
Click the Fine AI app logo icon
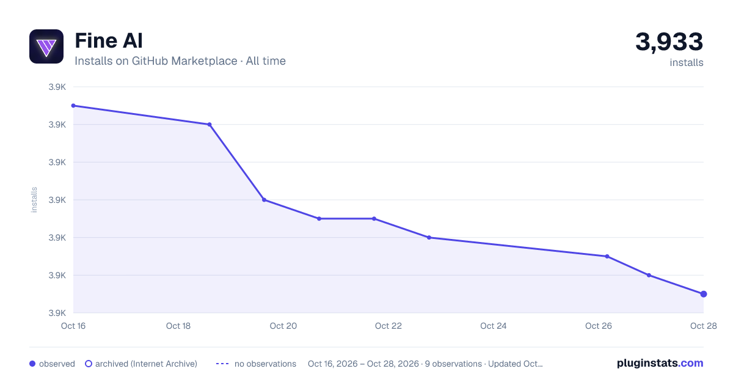(x=46, y=46)
